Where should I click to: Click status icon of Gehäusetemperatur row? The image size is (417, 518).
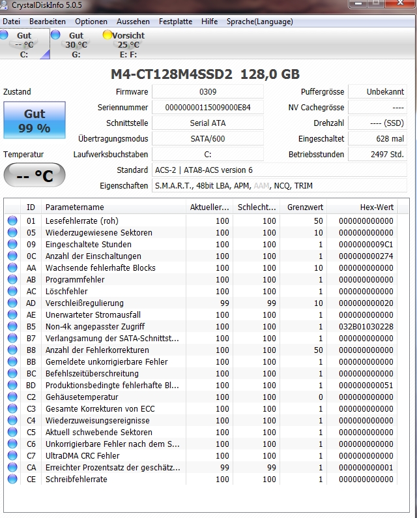(x=12, y=397)
